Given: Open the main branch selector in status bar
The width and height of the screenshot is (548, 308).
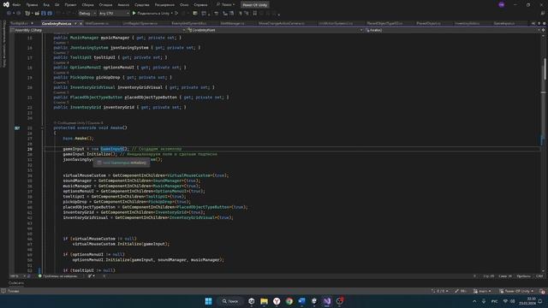Looking at the screenshot, I should (x=482, y=291).
